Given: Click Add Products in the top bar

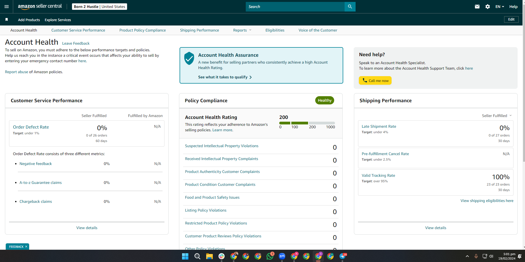Looking at the screenshot, I should pos(29,20).
